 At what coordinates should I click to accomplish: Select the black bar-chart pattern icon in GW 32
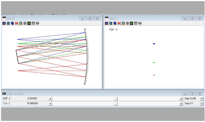[33, 23]
